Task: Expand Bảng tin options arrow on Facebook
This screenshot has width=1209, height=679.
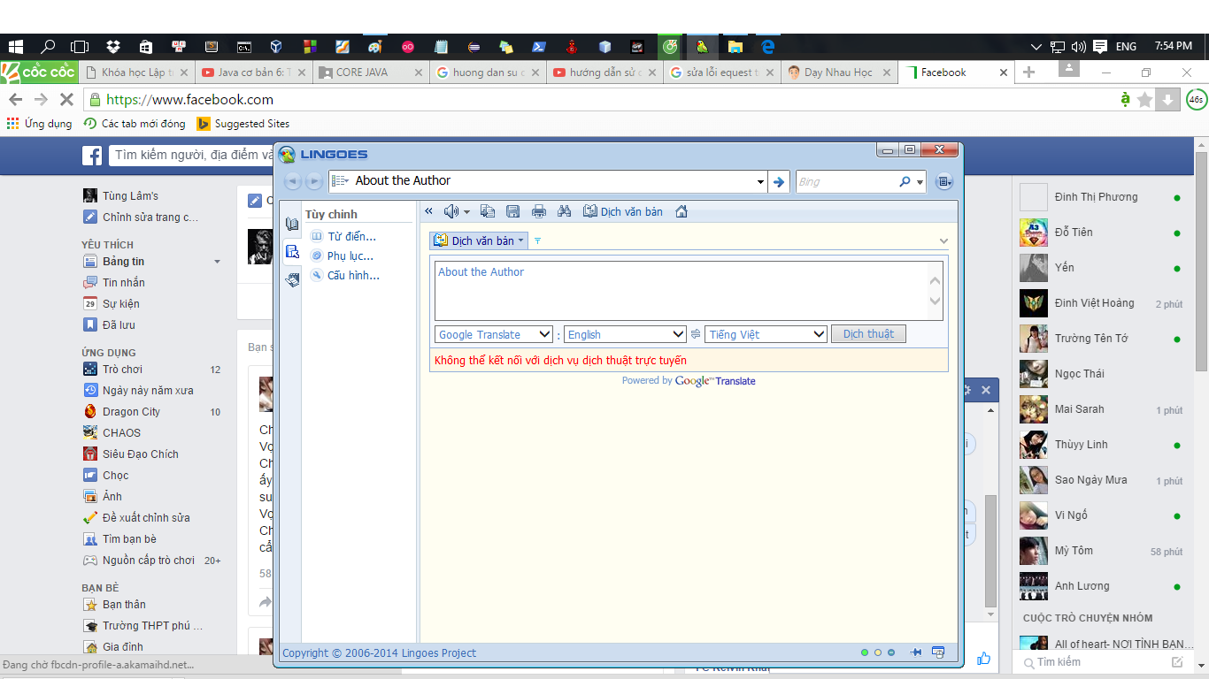Action: 218,262
